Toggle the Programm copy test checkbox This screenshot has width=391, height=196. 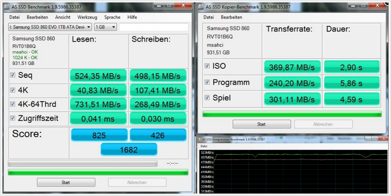(x=207, y=82)
